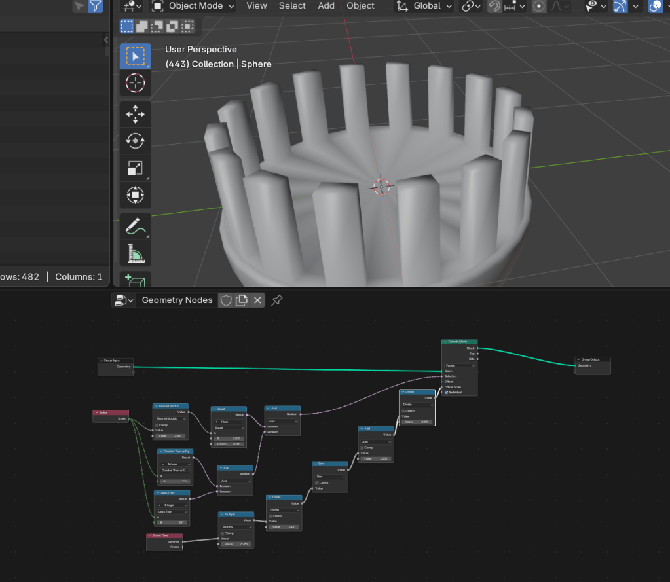
Task: Unlink the Geometry Nodes data-block with X
Action: [x=257, y=300]
